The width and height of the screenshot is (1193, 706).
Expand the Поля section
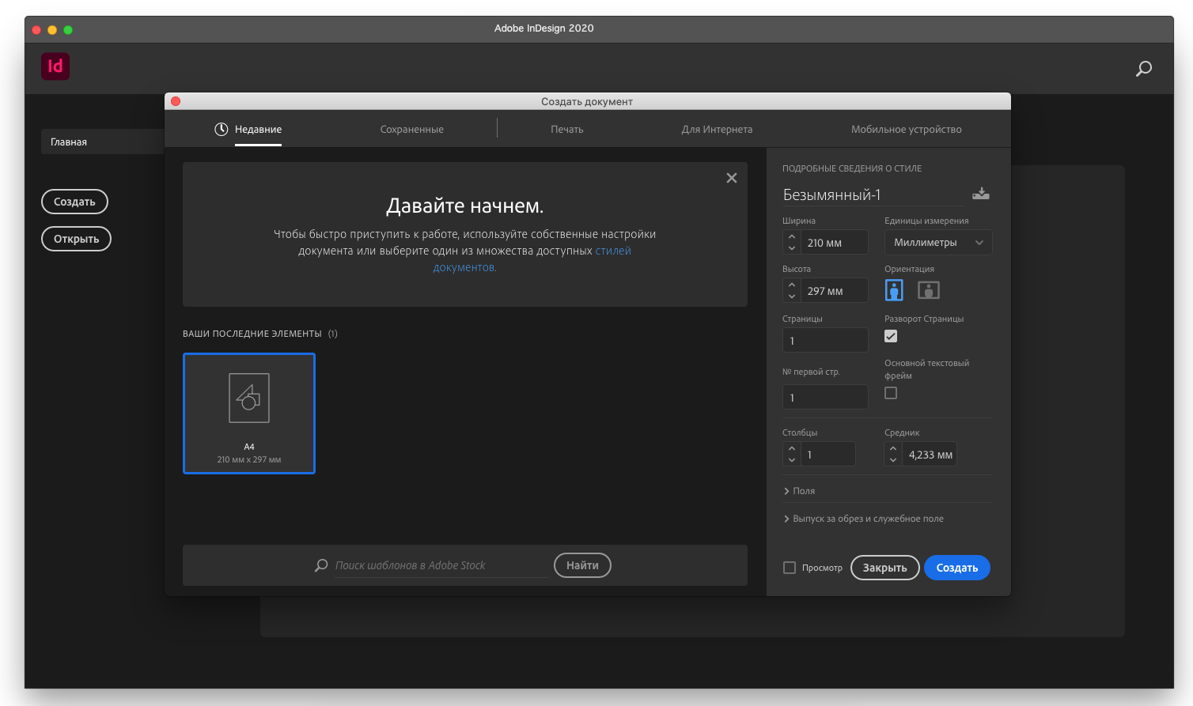tap(799, 491)
